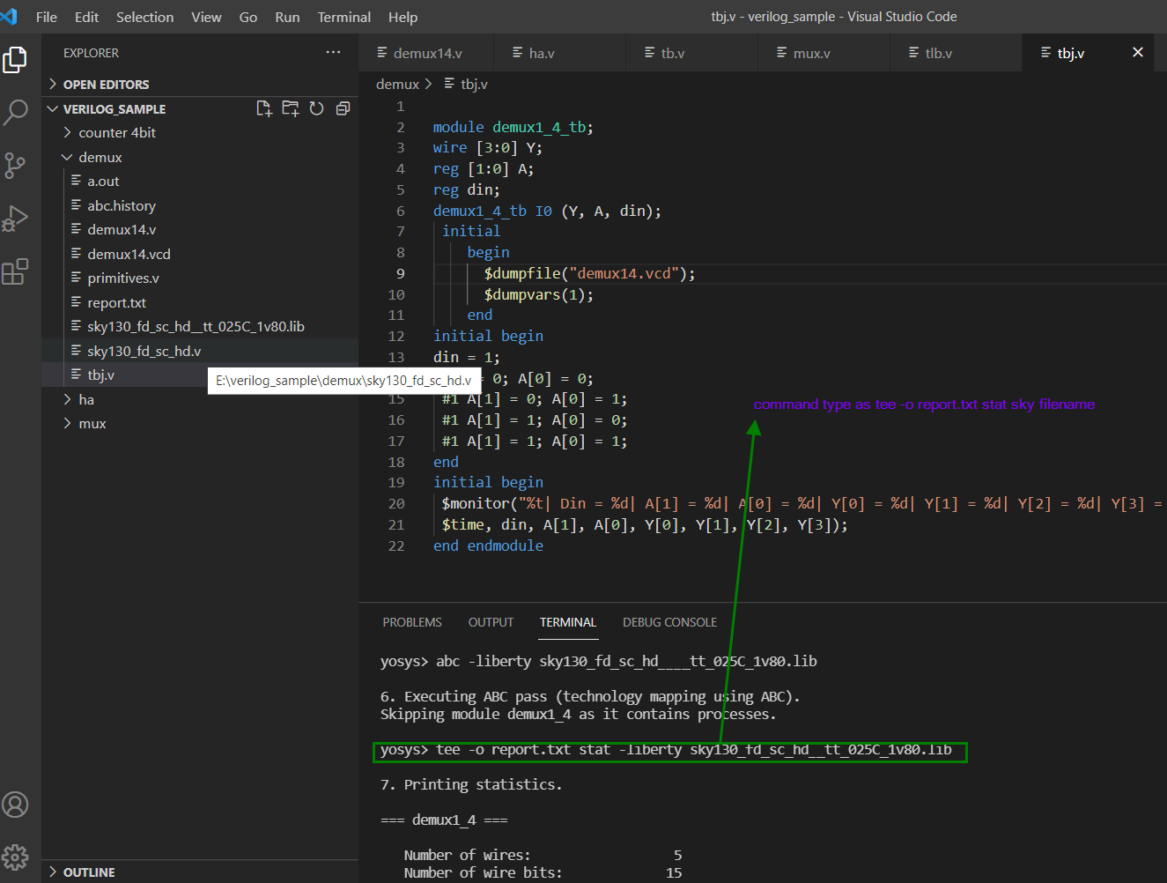1167x883 pixels.
Task: Open the File menu
Action: click(x=47, y=17)
